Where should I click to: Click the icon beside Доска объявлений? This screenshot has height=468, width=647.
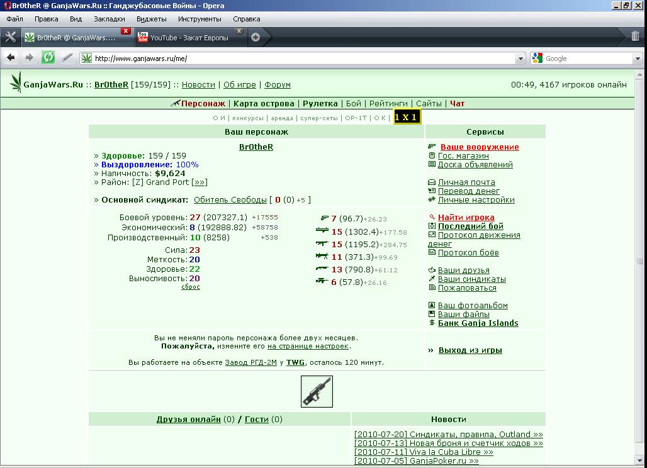coord(432,164)
